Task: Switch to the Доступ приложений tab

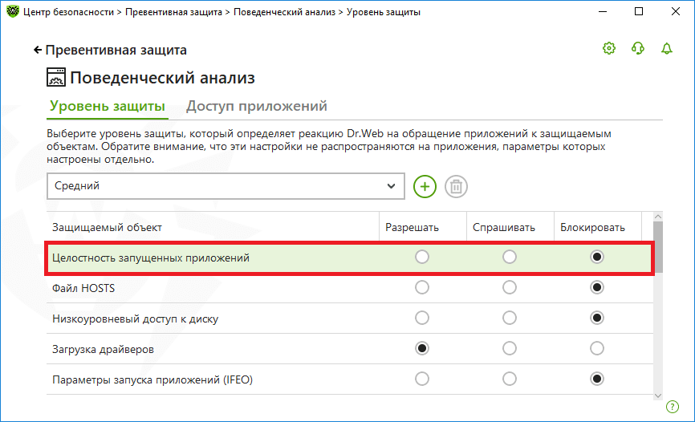Action: (257, 107)
